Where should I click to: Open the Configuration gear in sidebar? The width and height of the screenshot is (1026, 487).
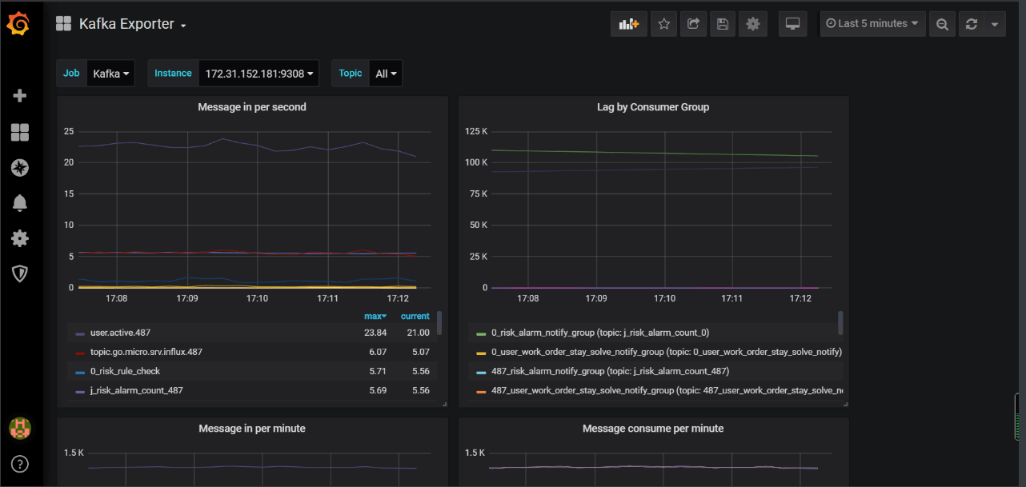tap(20, 238)
